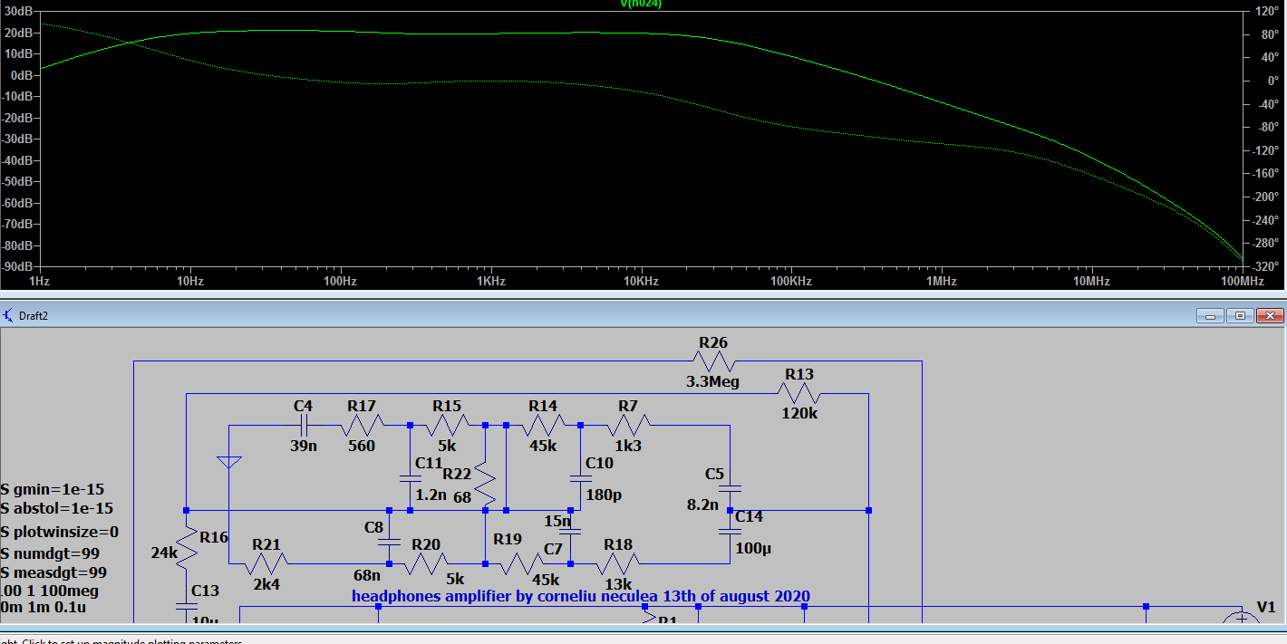Click the abstol=1e-15 SPICE directive
This screenshot has height=644, width=1287.
63,509
